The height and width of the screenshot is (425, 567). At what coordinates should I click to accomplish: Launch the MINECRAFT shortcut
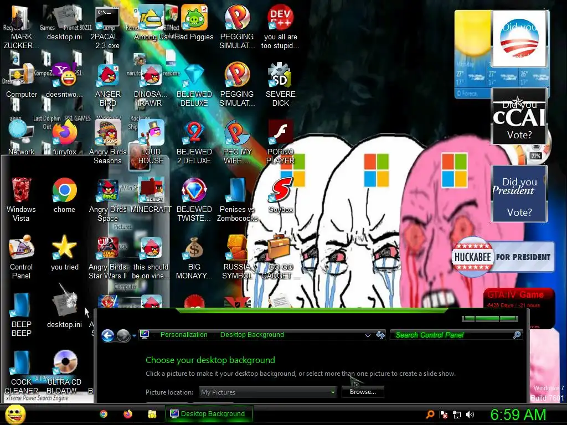click(151, 195)
